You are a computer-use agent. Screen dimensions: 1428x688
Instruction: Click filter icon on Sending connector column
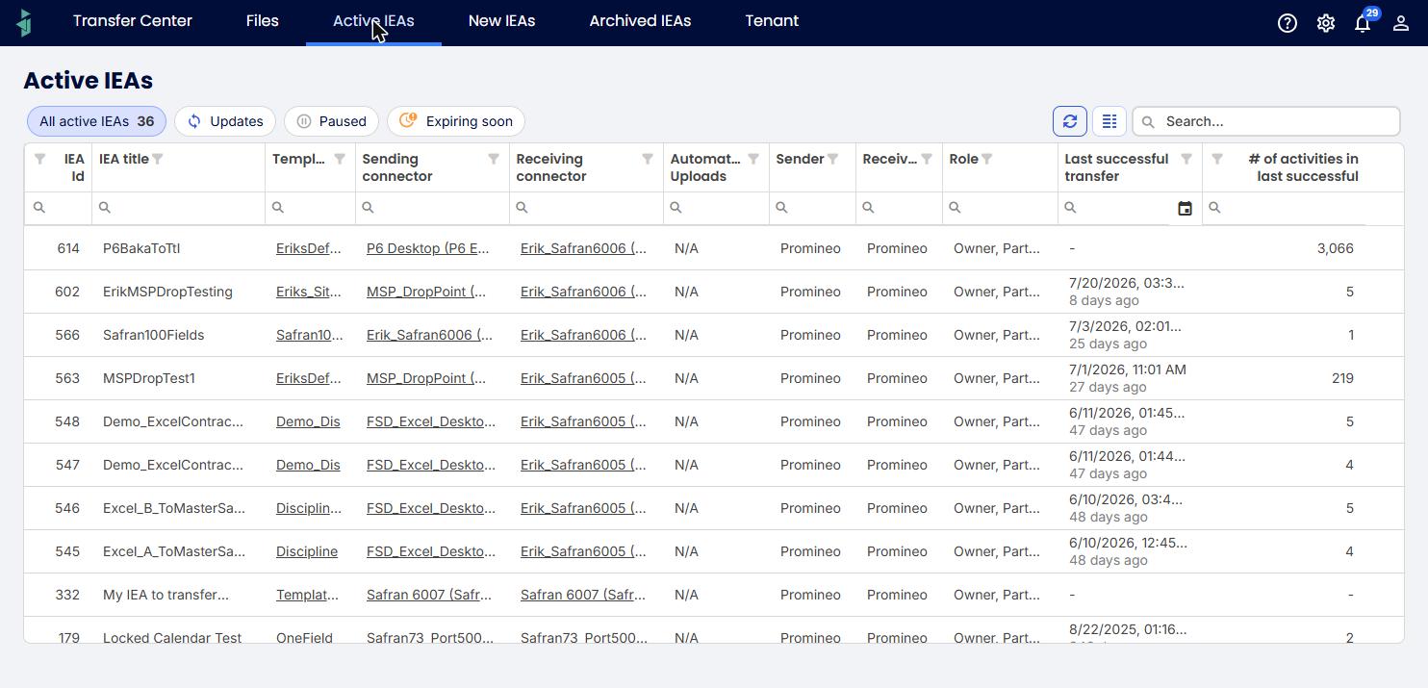coord(494,159)
